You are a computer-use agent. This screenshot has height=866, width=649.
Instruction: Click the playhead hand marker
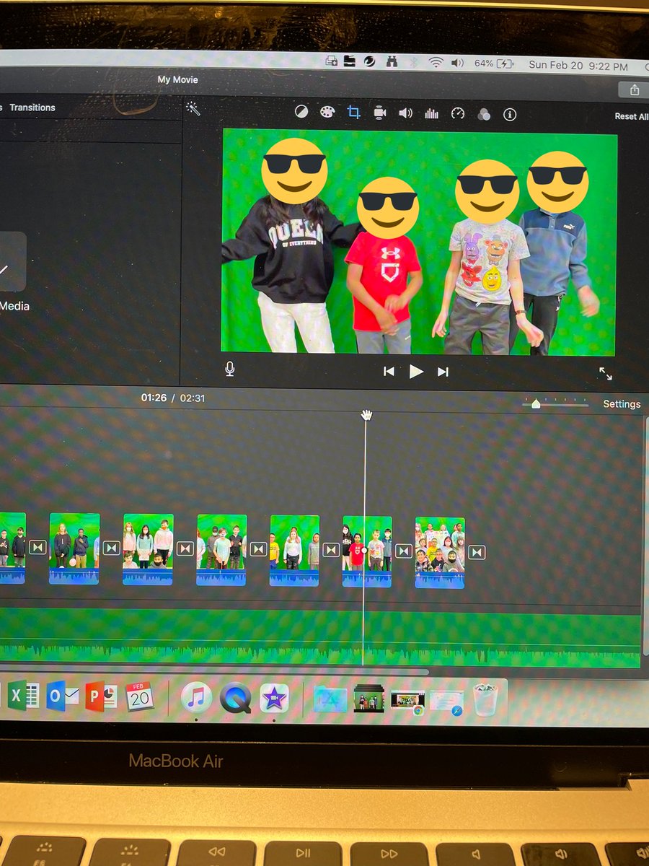click(366, 415)
